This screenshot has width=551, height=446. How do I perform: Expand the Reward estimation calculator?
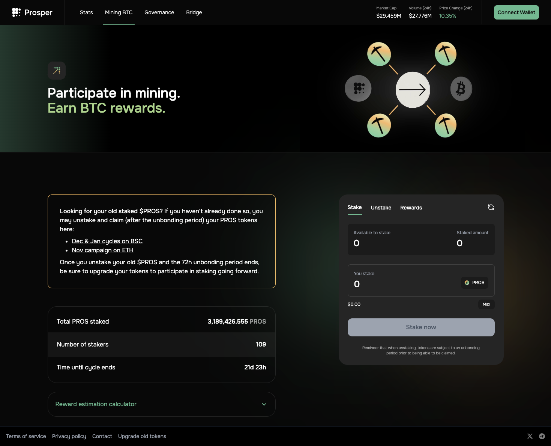[x=162, y=404]
